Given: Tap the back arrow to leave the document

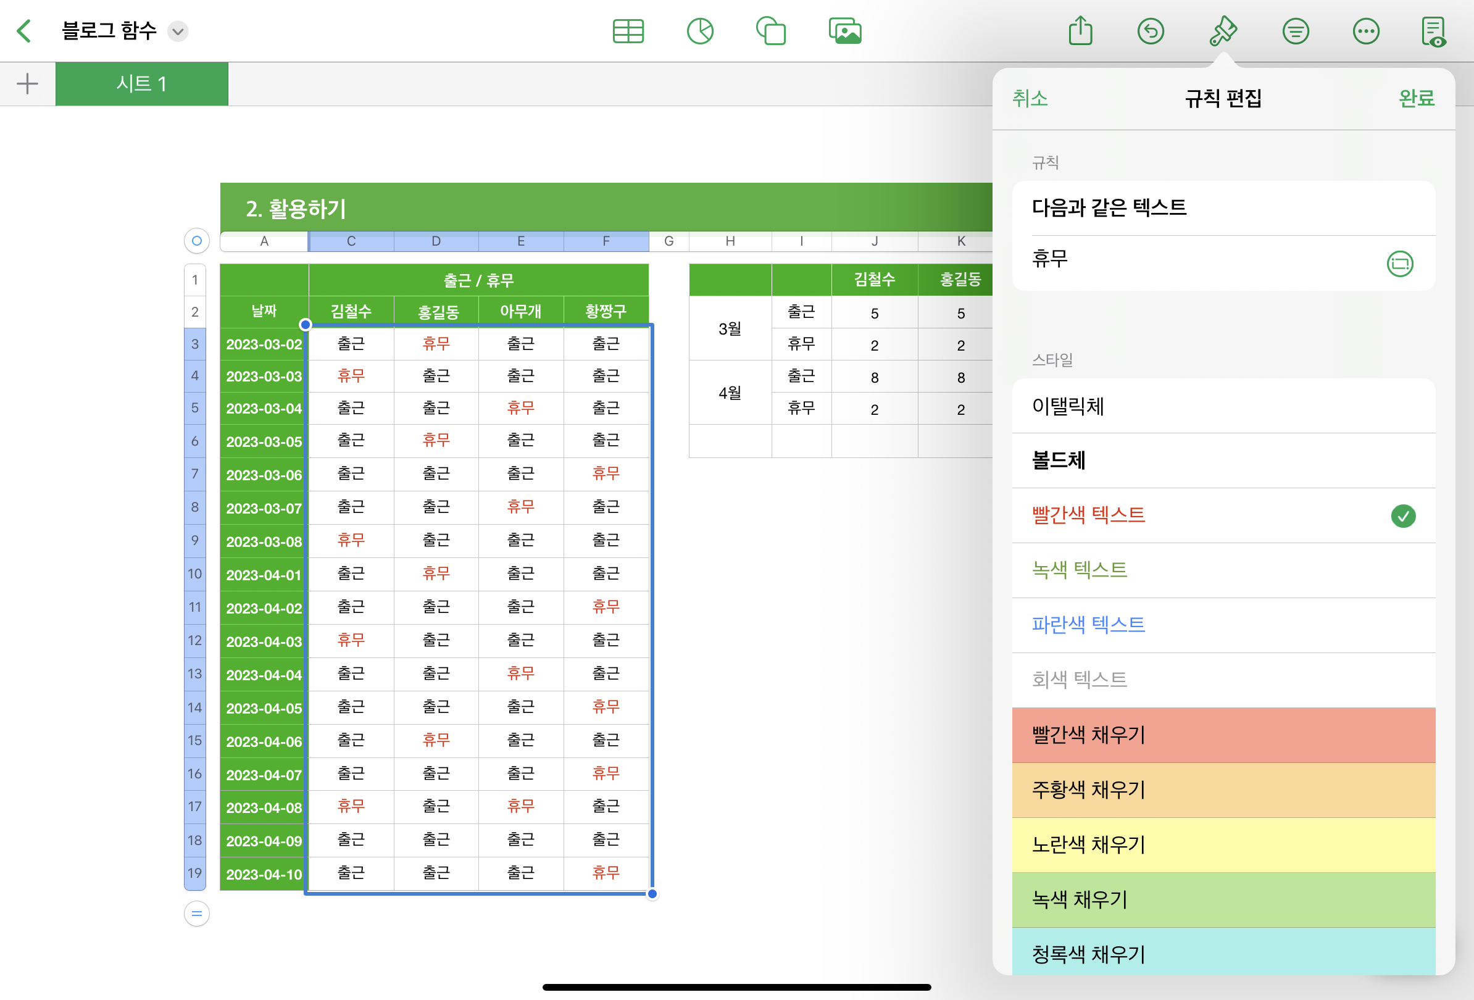Looking at the screenshot, I should (x=24, y=30).
